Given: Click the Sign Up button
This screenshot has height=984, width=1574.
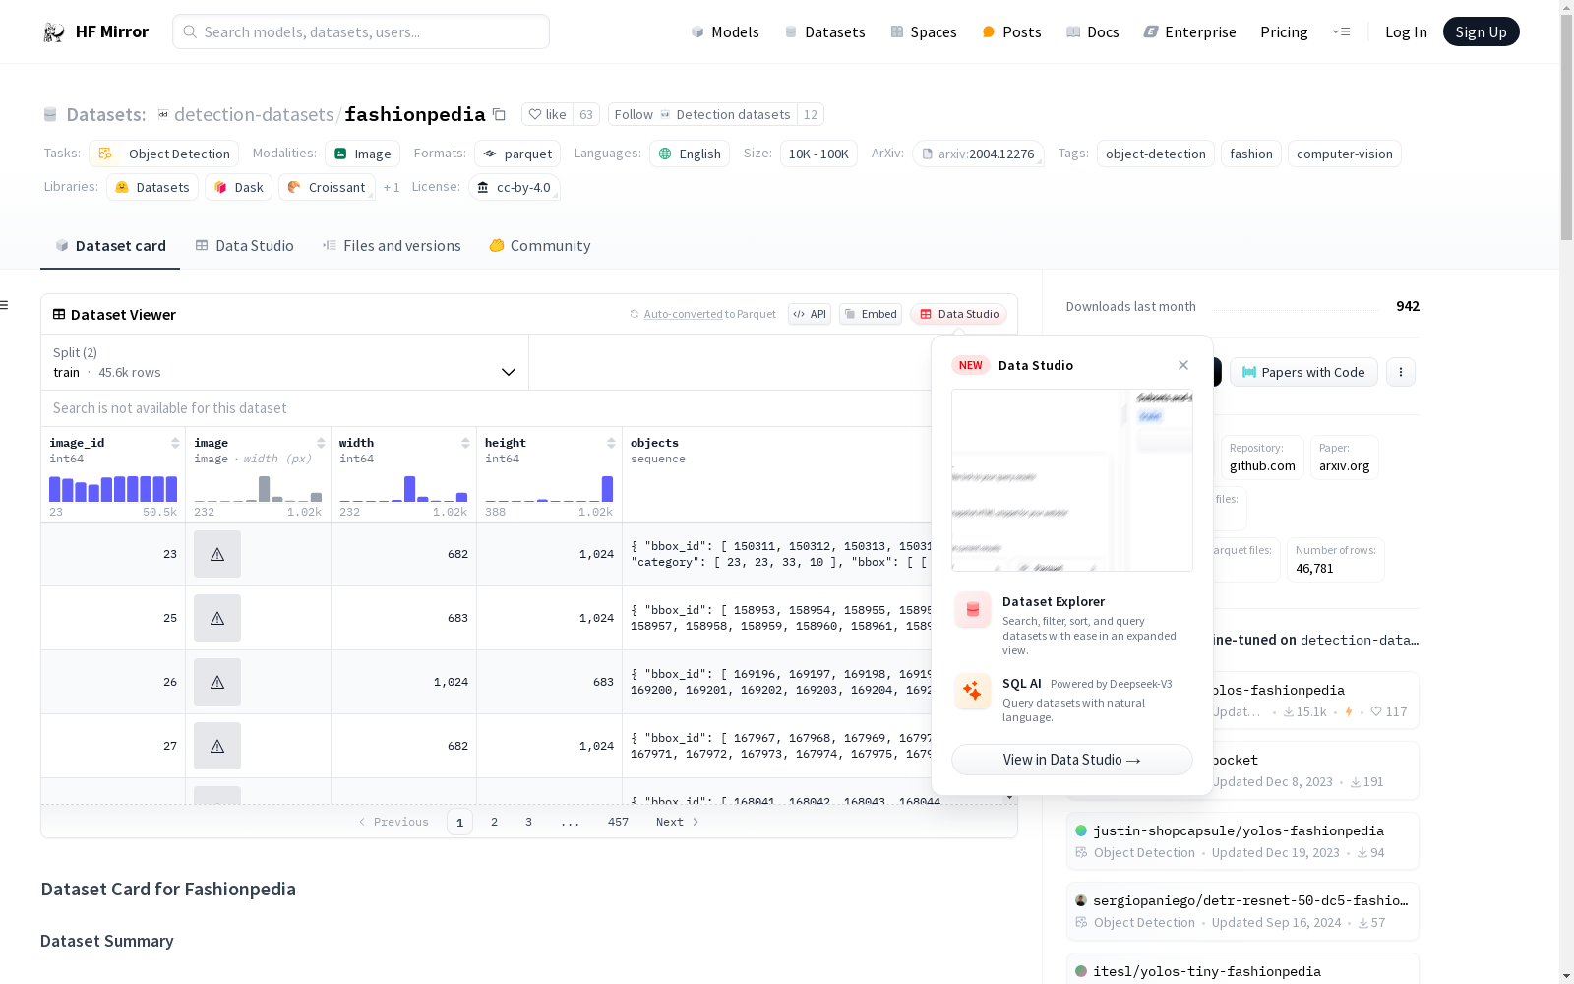Looking at the screenshot, I should coord(1481,31).
